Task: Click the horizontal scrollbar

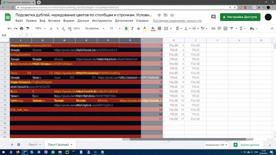Action: pyautogui.click(x=188, y=139)
